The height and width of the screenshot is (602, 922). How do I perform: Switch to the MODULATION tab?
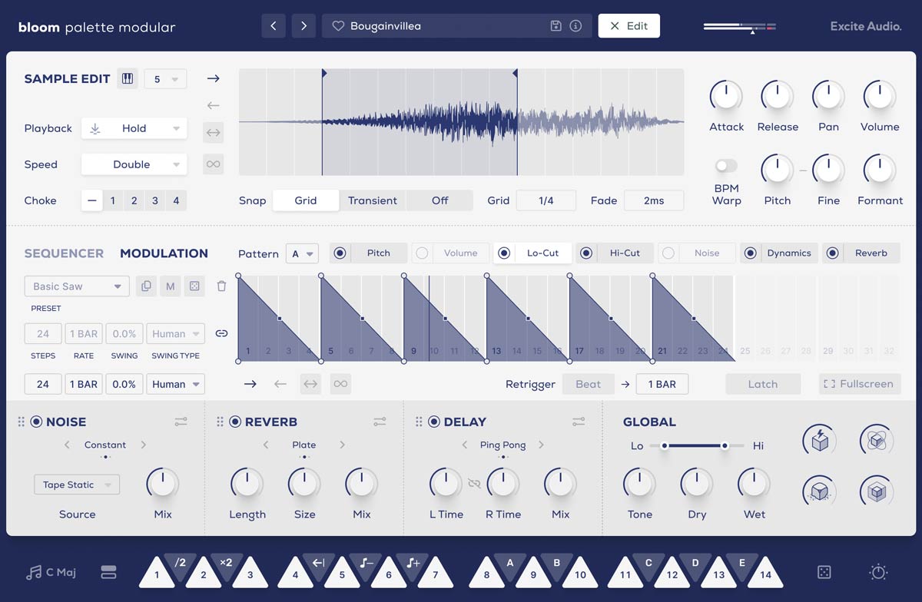(164, 253)
